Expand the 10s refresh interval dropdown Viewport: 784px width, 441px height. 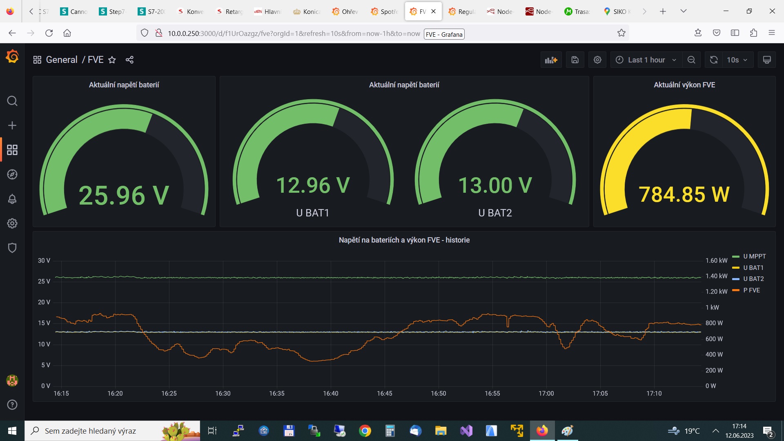pos(737,60)
